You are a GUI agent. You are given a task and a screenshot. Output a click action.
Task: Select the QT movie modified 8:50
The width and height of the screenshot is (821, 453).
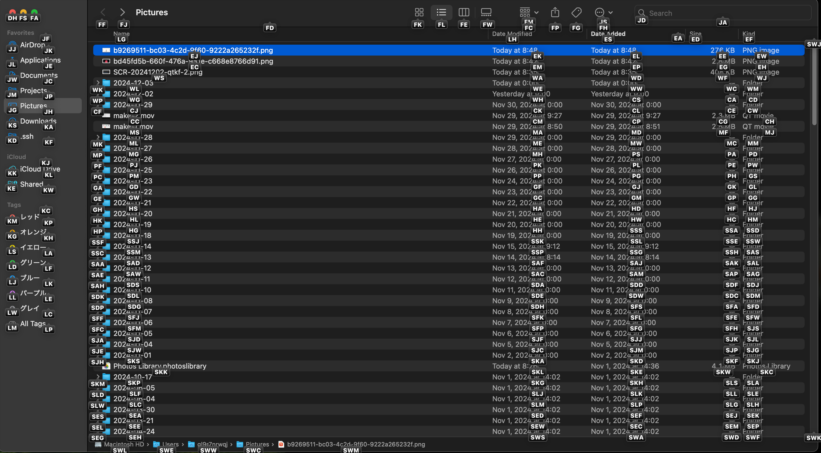click(x=449, y=126)
